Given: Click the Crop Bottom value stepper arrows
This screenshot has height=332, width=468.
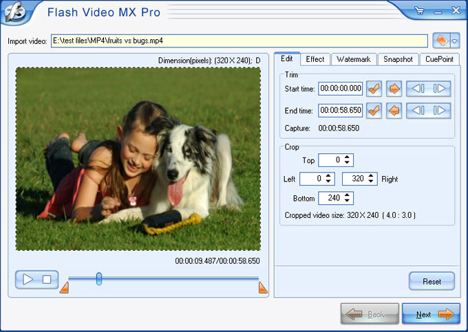Looking at the screenshot, I should (348, 198).
